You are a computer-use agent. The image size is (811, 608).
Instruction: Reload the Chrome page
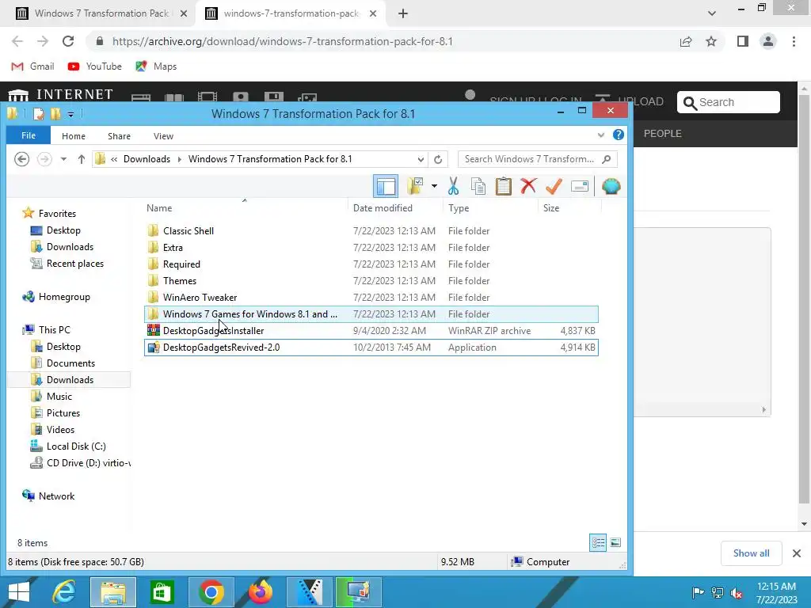68,41
